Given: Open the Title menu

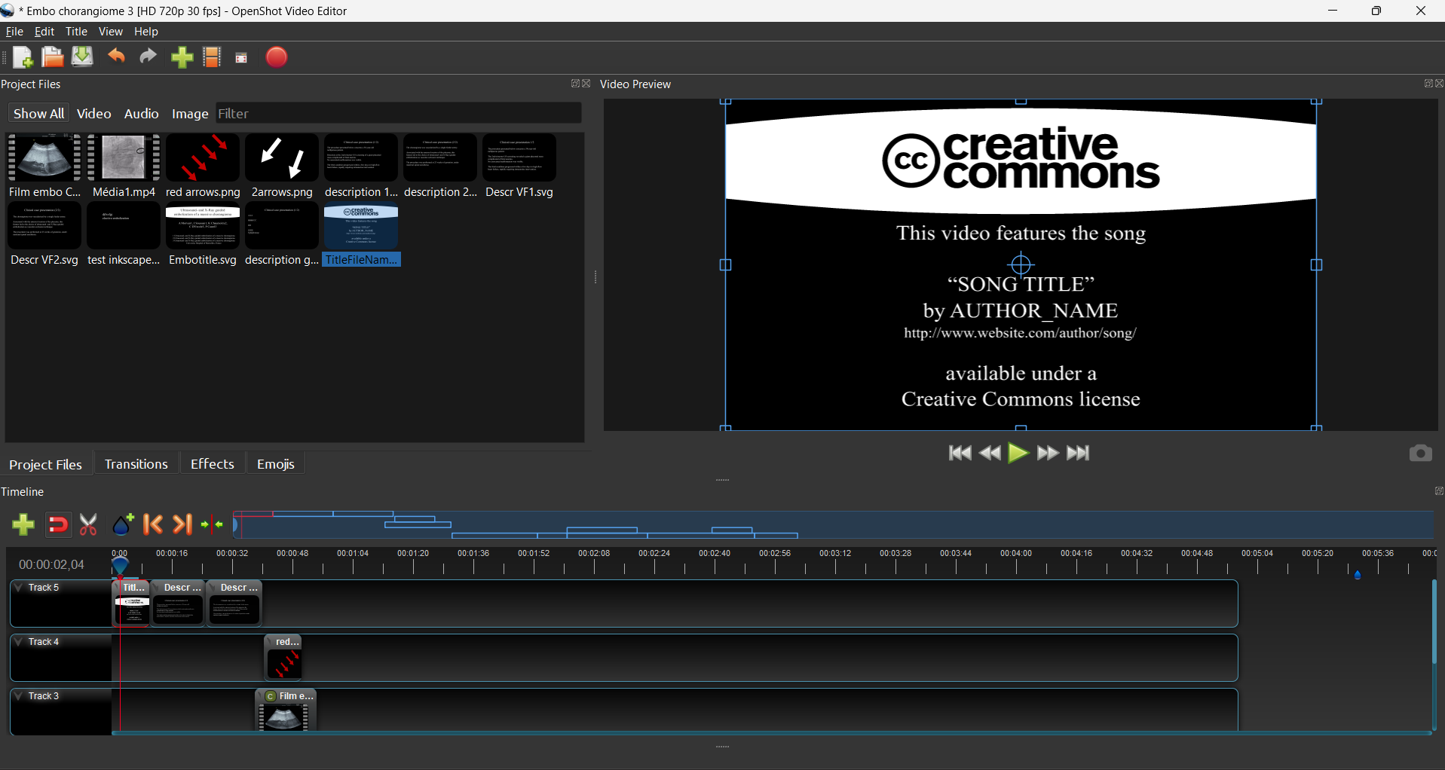Looking at the screenshot, I should (x=75, y=32).
